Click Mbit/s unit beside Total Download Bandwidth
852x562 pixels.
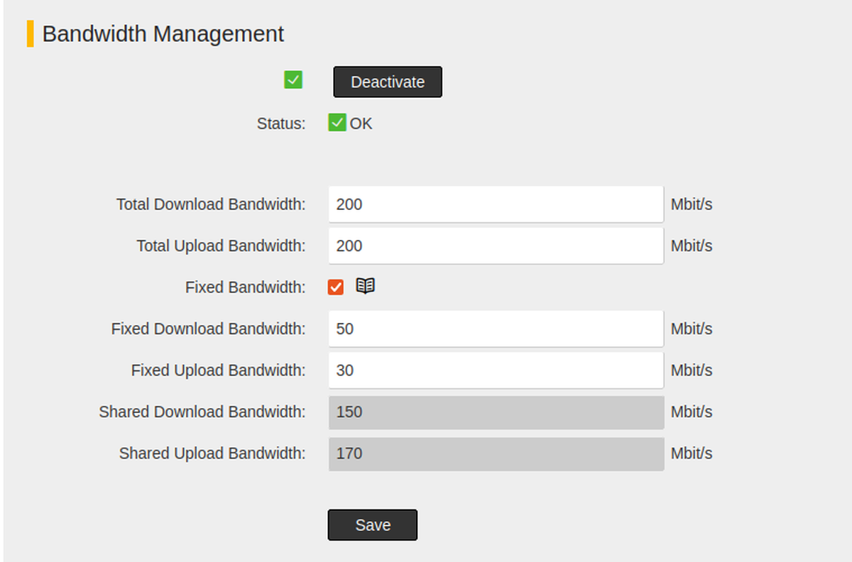[692, 204]
